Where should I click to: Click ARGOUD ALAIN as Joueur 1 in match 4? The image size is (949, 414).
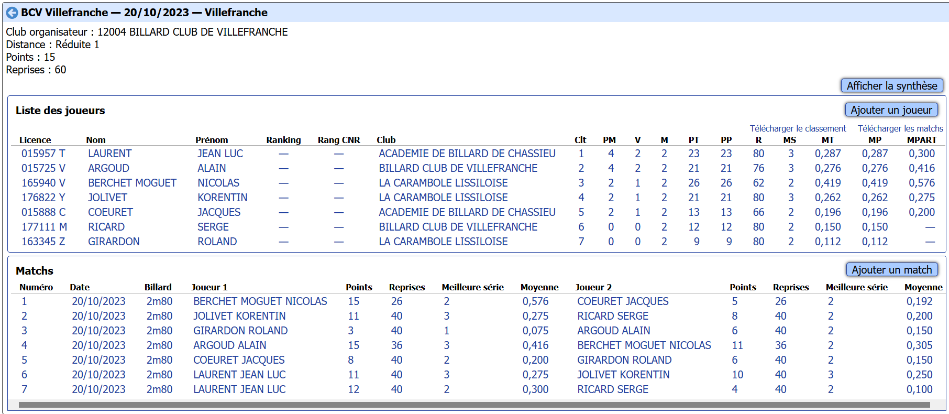230,345
